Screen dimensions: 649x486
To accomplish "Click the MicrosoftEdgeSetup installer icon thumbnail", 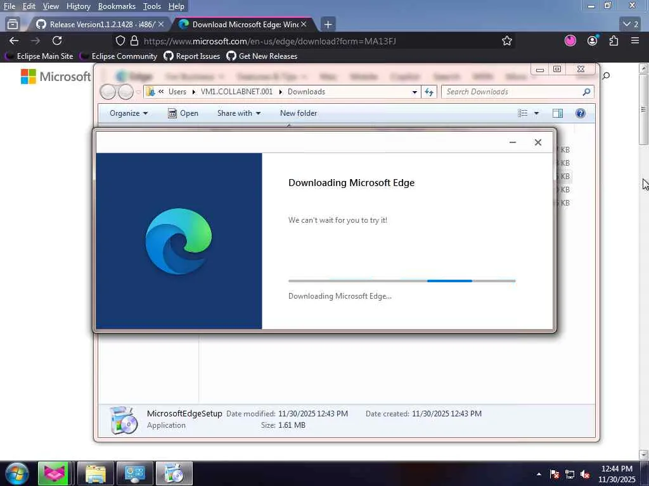I will [124, 420].
